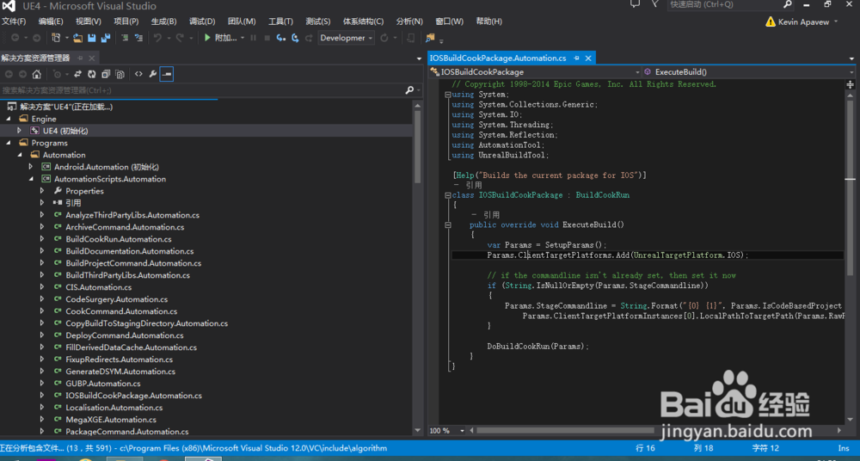Screen dimensions: 860x461
Task: Click the Save icon in the toolbar
Action: pos(92,38)
